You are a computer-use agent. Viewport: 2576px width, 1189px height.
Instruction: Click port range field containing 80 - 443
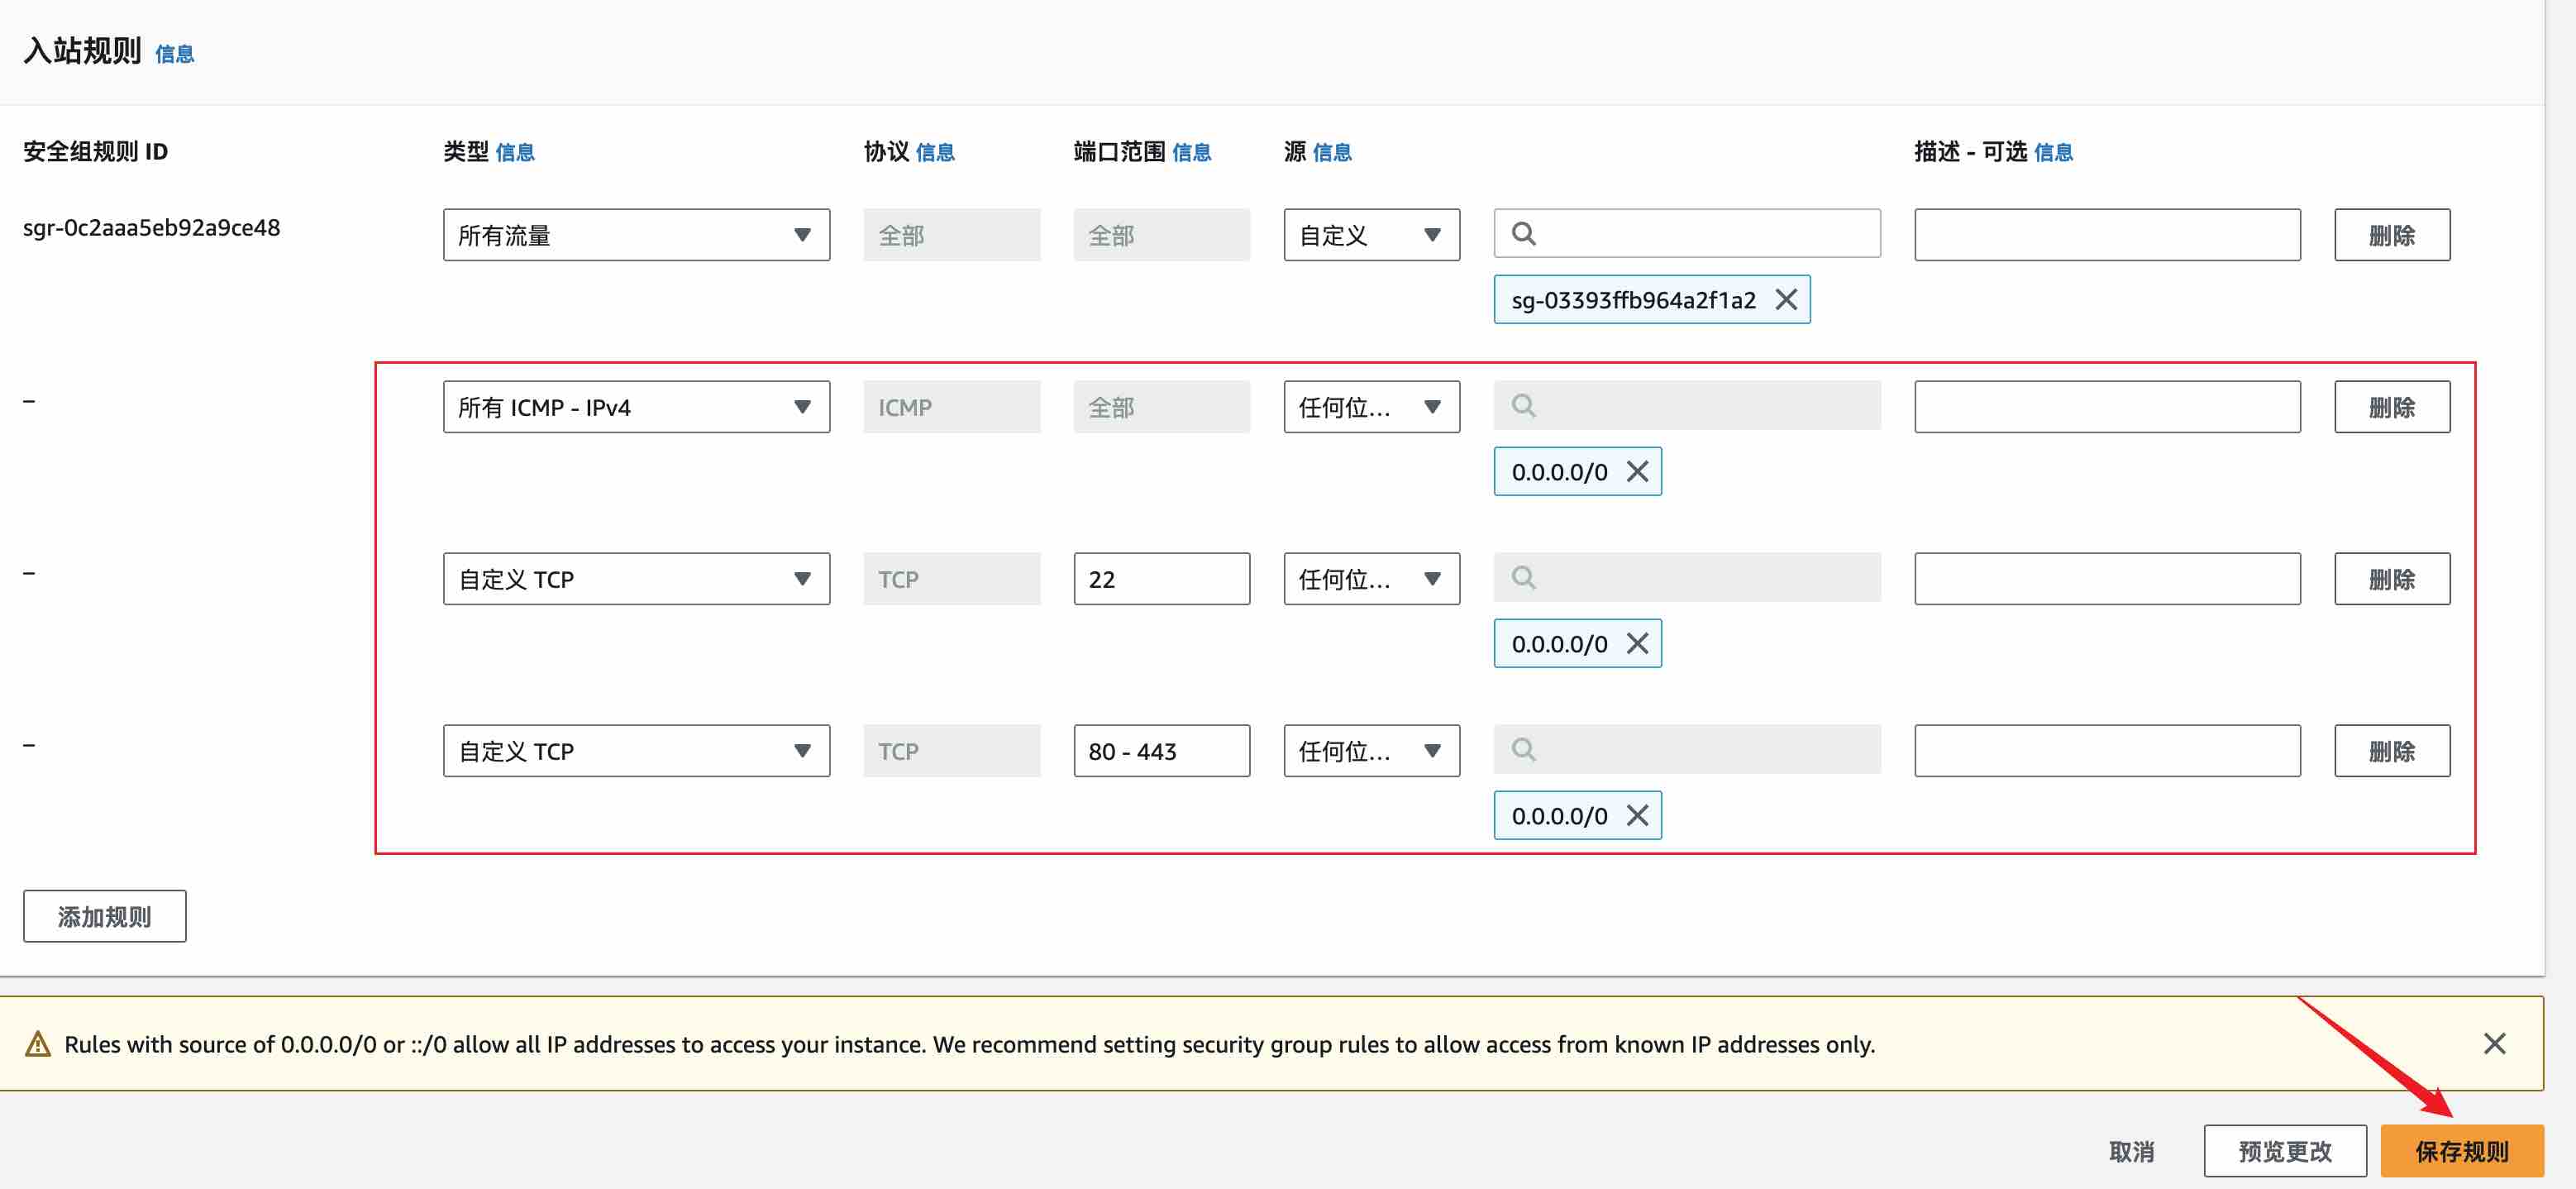[x=1161, y=751]
